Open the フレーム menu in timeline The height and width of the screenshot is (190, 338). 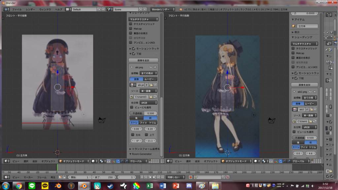[42, 177]
